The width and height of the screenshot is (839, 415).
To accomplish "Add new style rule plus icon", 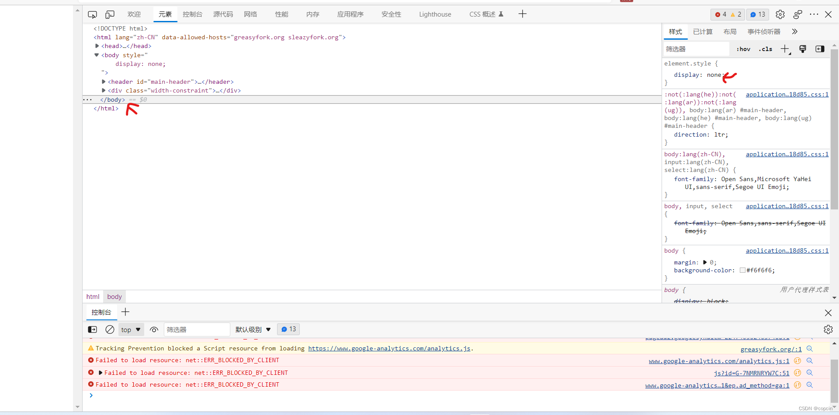I will [x=785, y=49].
